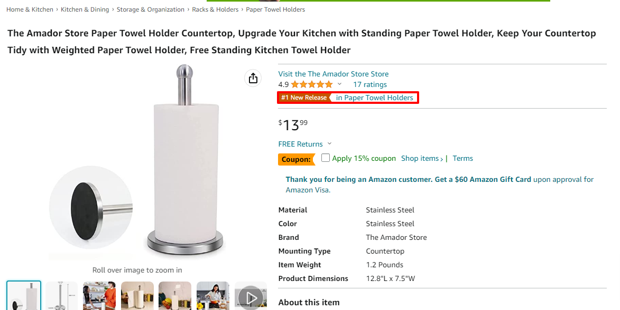This screenshot has width=620, height=310.
Task: Click the coupon Terms link
Action: [x=462, y=159]
